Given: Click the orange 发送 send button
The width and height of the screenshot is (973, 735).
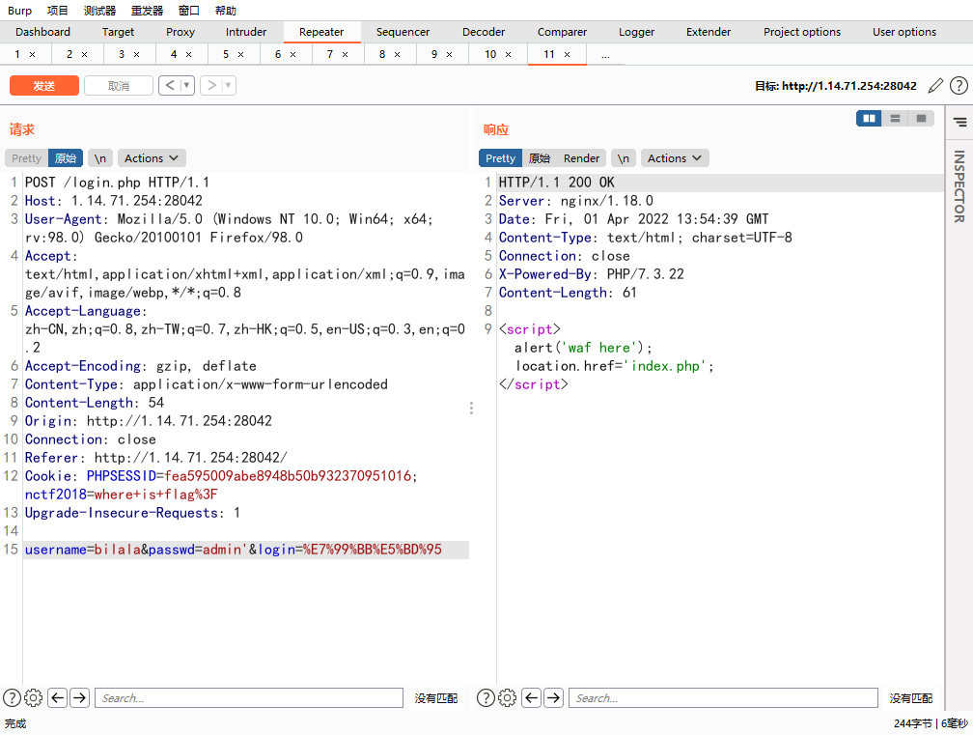Looking at the screenshot, I should tap(44, 86).
